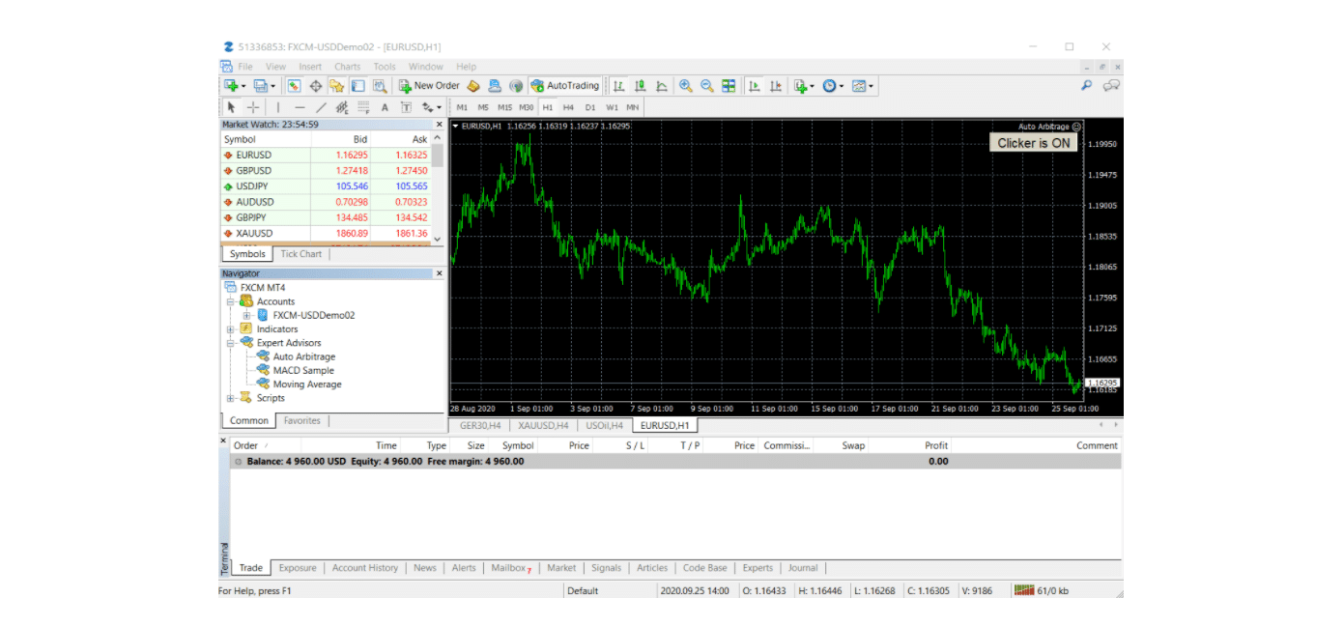Switch to the Tick Chart tab

click(x=300, y=254)
